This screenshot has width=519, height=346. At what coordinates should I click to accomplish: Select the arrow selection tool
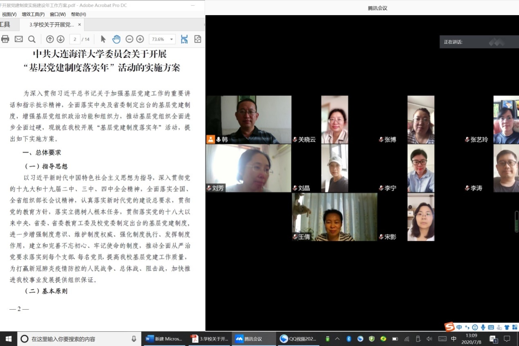tap(103, 39)
